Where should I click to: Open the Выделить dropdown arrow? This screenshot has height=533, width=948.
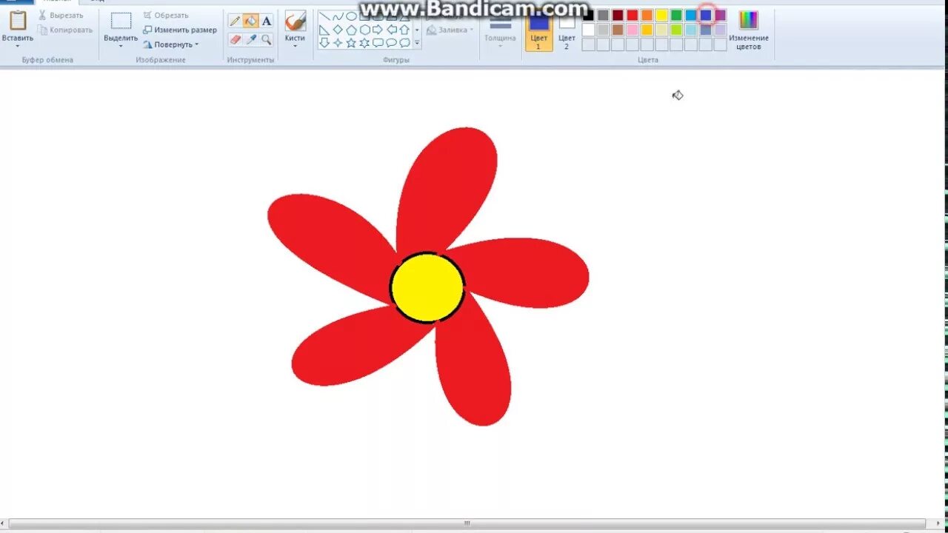121,46
